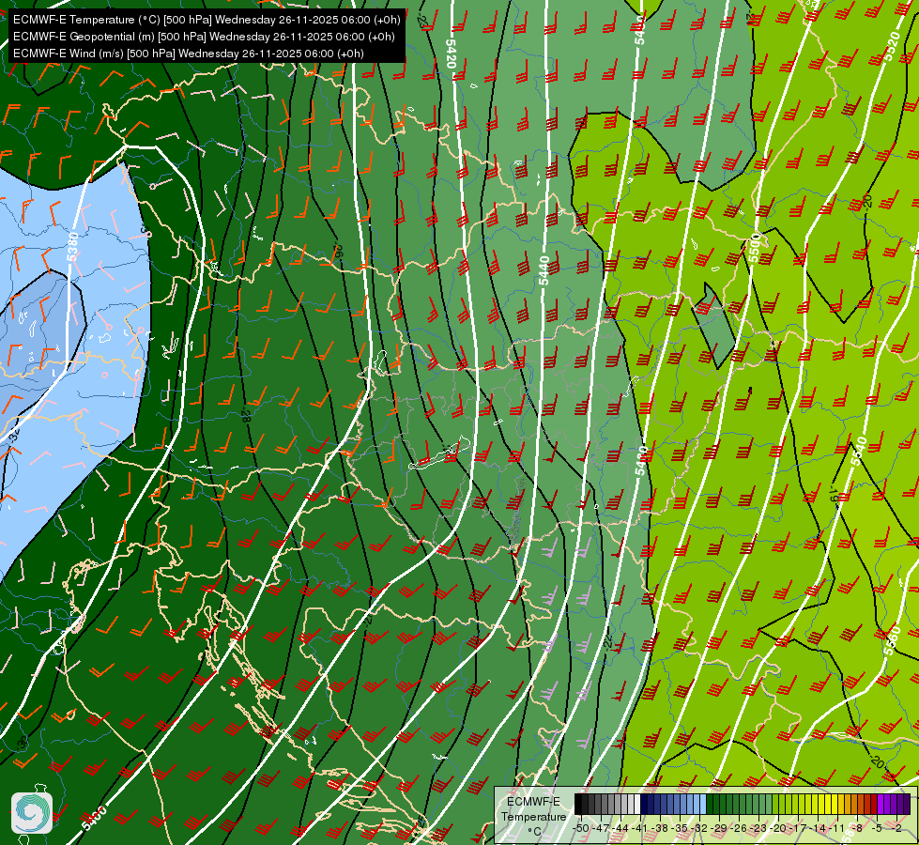The image size is (919, 845).
Task: Click the -19 isotherm label on the map
Action: pos(834,494)
